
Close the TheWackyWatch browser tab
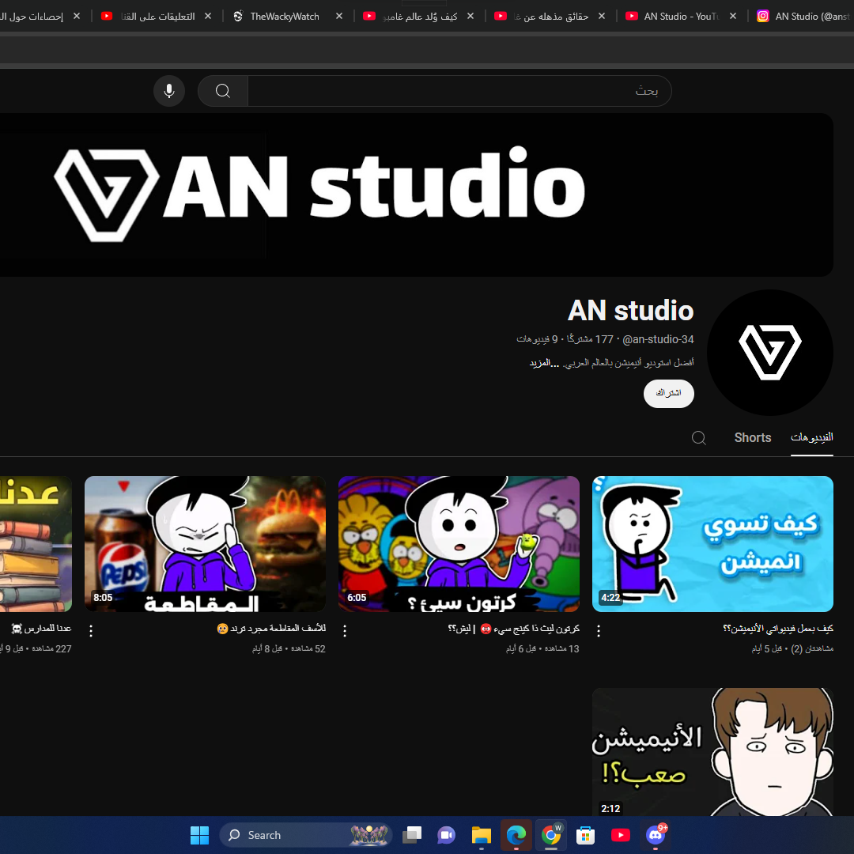339,17
